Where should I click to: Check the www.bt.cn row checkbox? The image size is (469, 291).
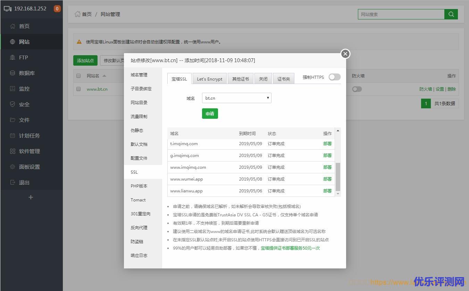[78, 89]
